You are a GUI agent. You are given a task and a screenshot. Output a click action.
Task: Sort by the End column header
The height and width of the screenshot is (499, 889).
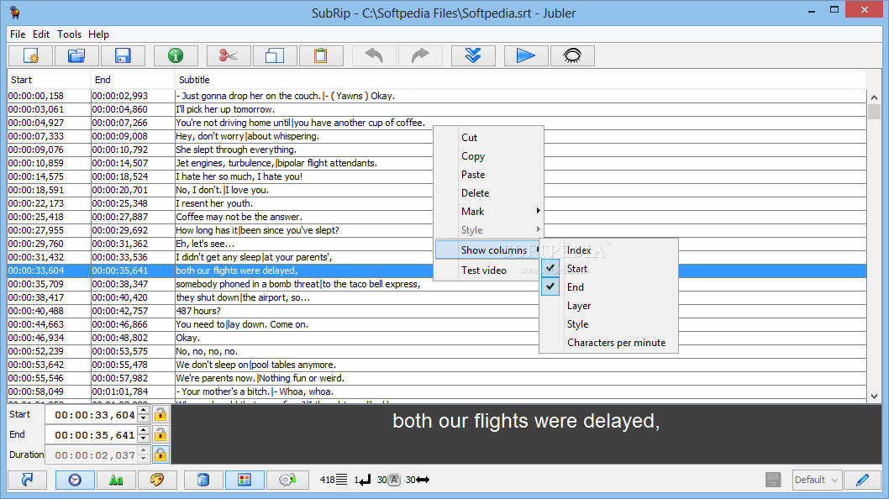coord(133,80)
